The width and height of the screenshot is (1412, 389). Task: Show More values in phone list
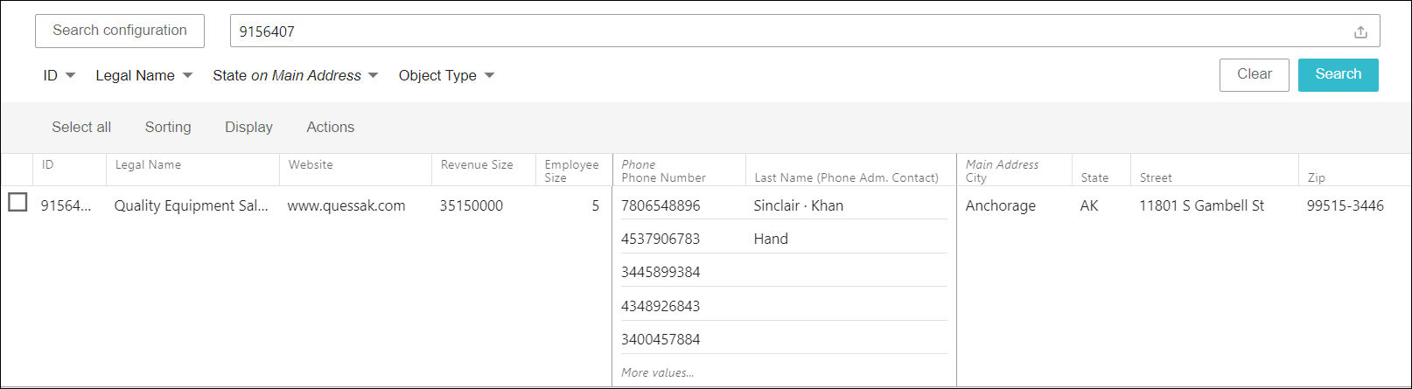[657, 372]
